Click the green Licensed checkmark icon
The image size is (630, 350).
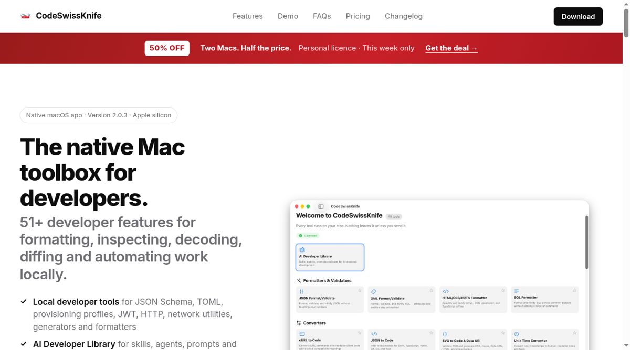300,236
